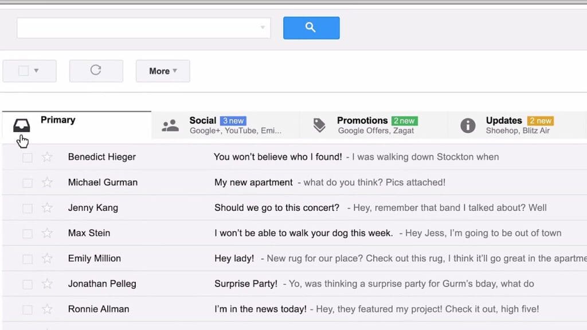Select the checkbox next to Max Stein's email
Screen dimensions: 587x330
tap(27, 233)
